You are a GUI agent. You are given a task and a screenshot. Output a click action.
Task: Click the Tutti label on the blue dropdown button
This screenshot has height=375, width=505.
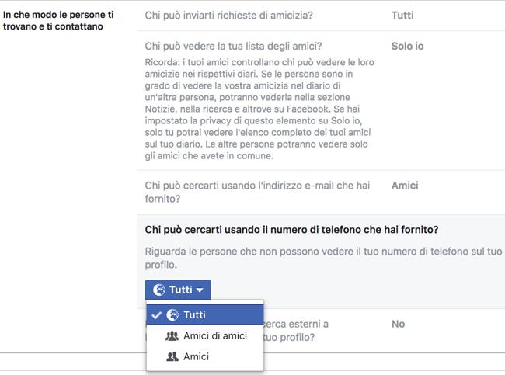(180, 290)
